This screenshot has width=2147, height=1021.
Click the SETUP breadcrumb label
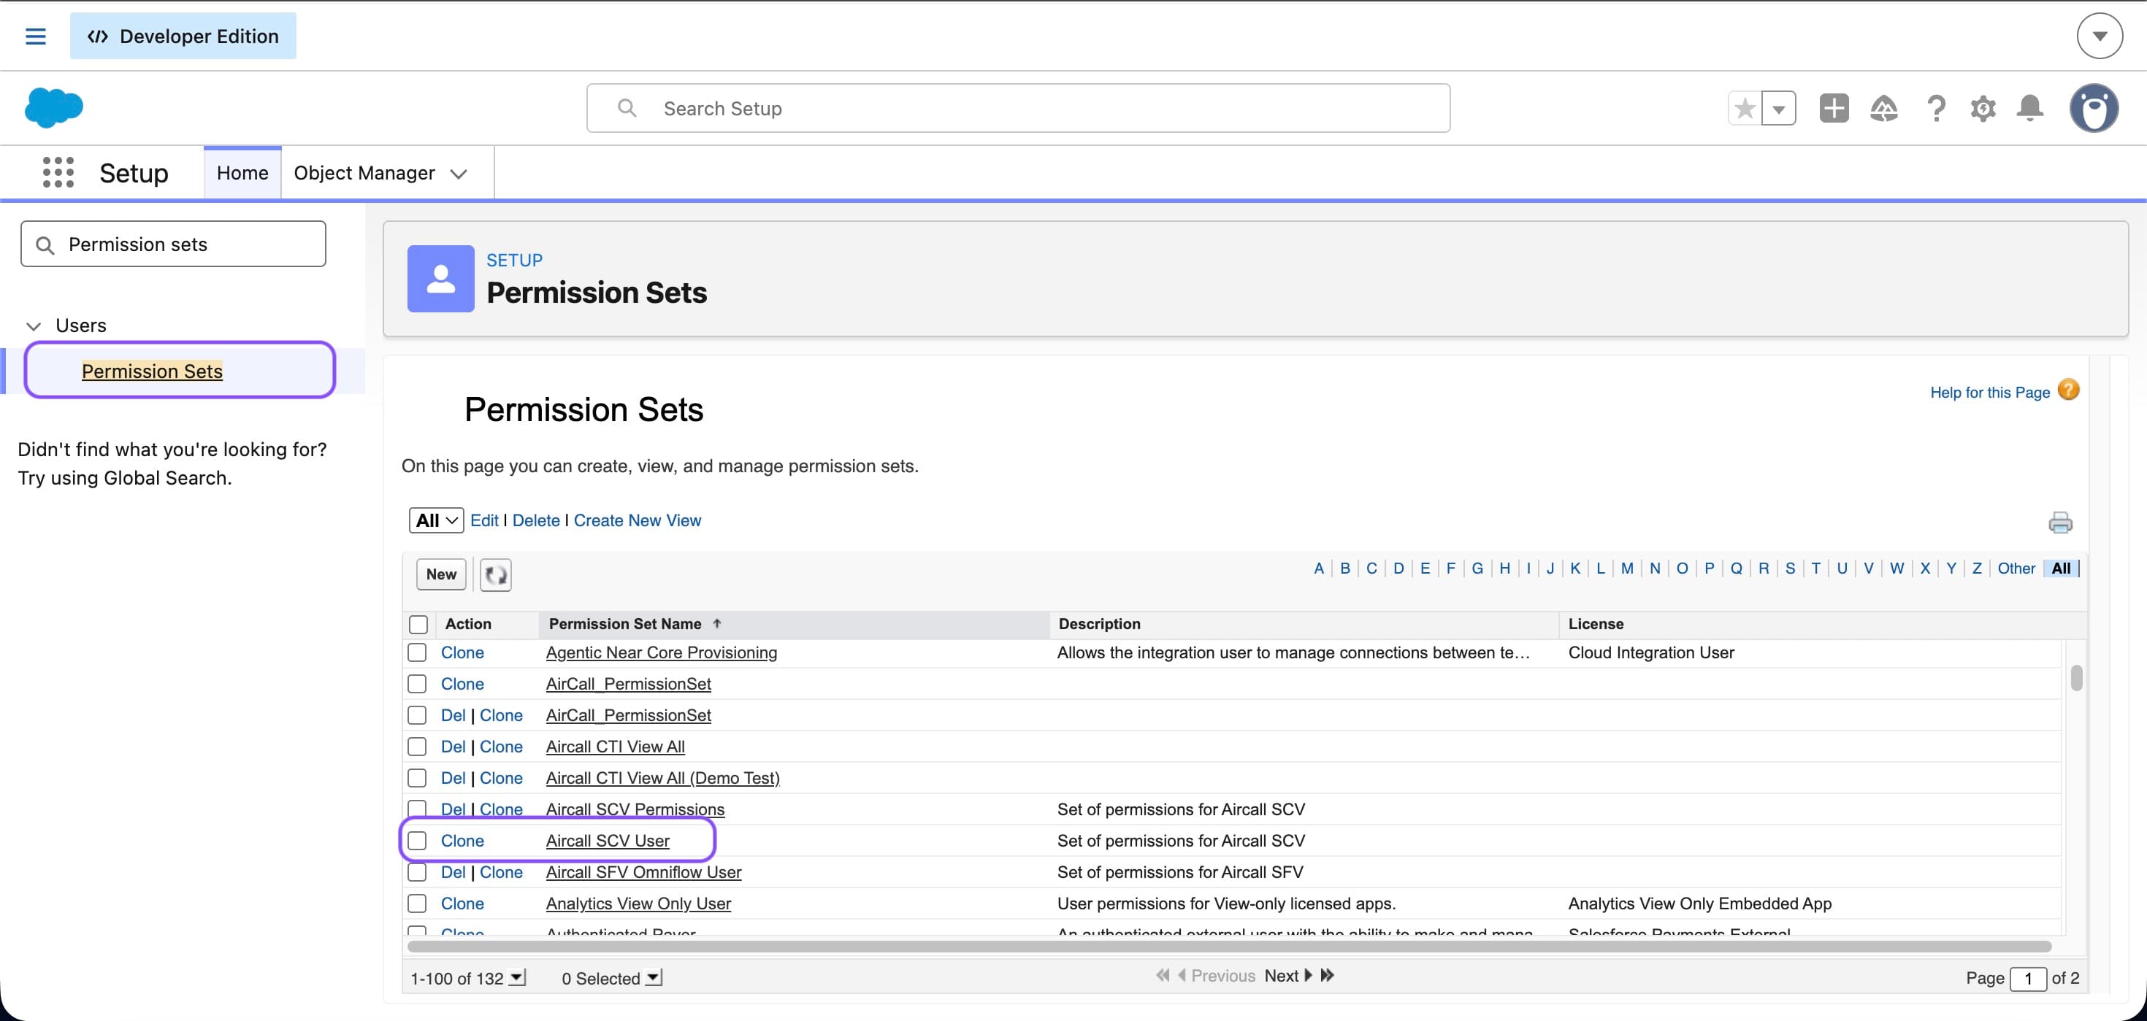point(514,261)
